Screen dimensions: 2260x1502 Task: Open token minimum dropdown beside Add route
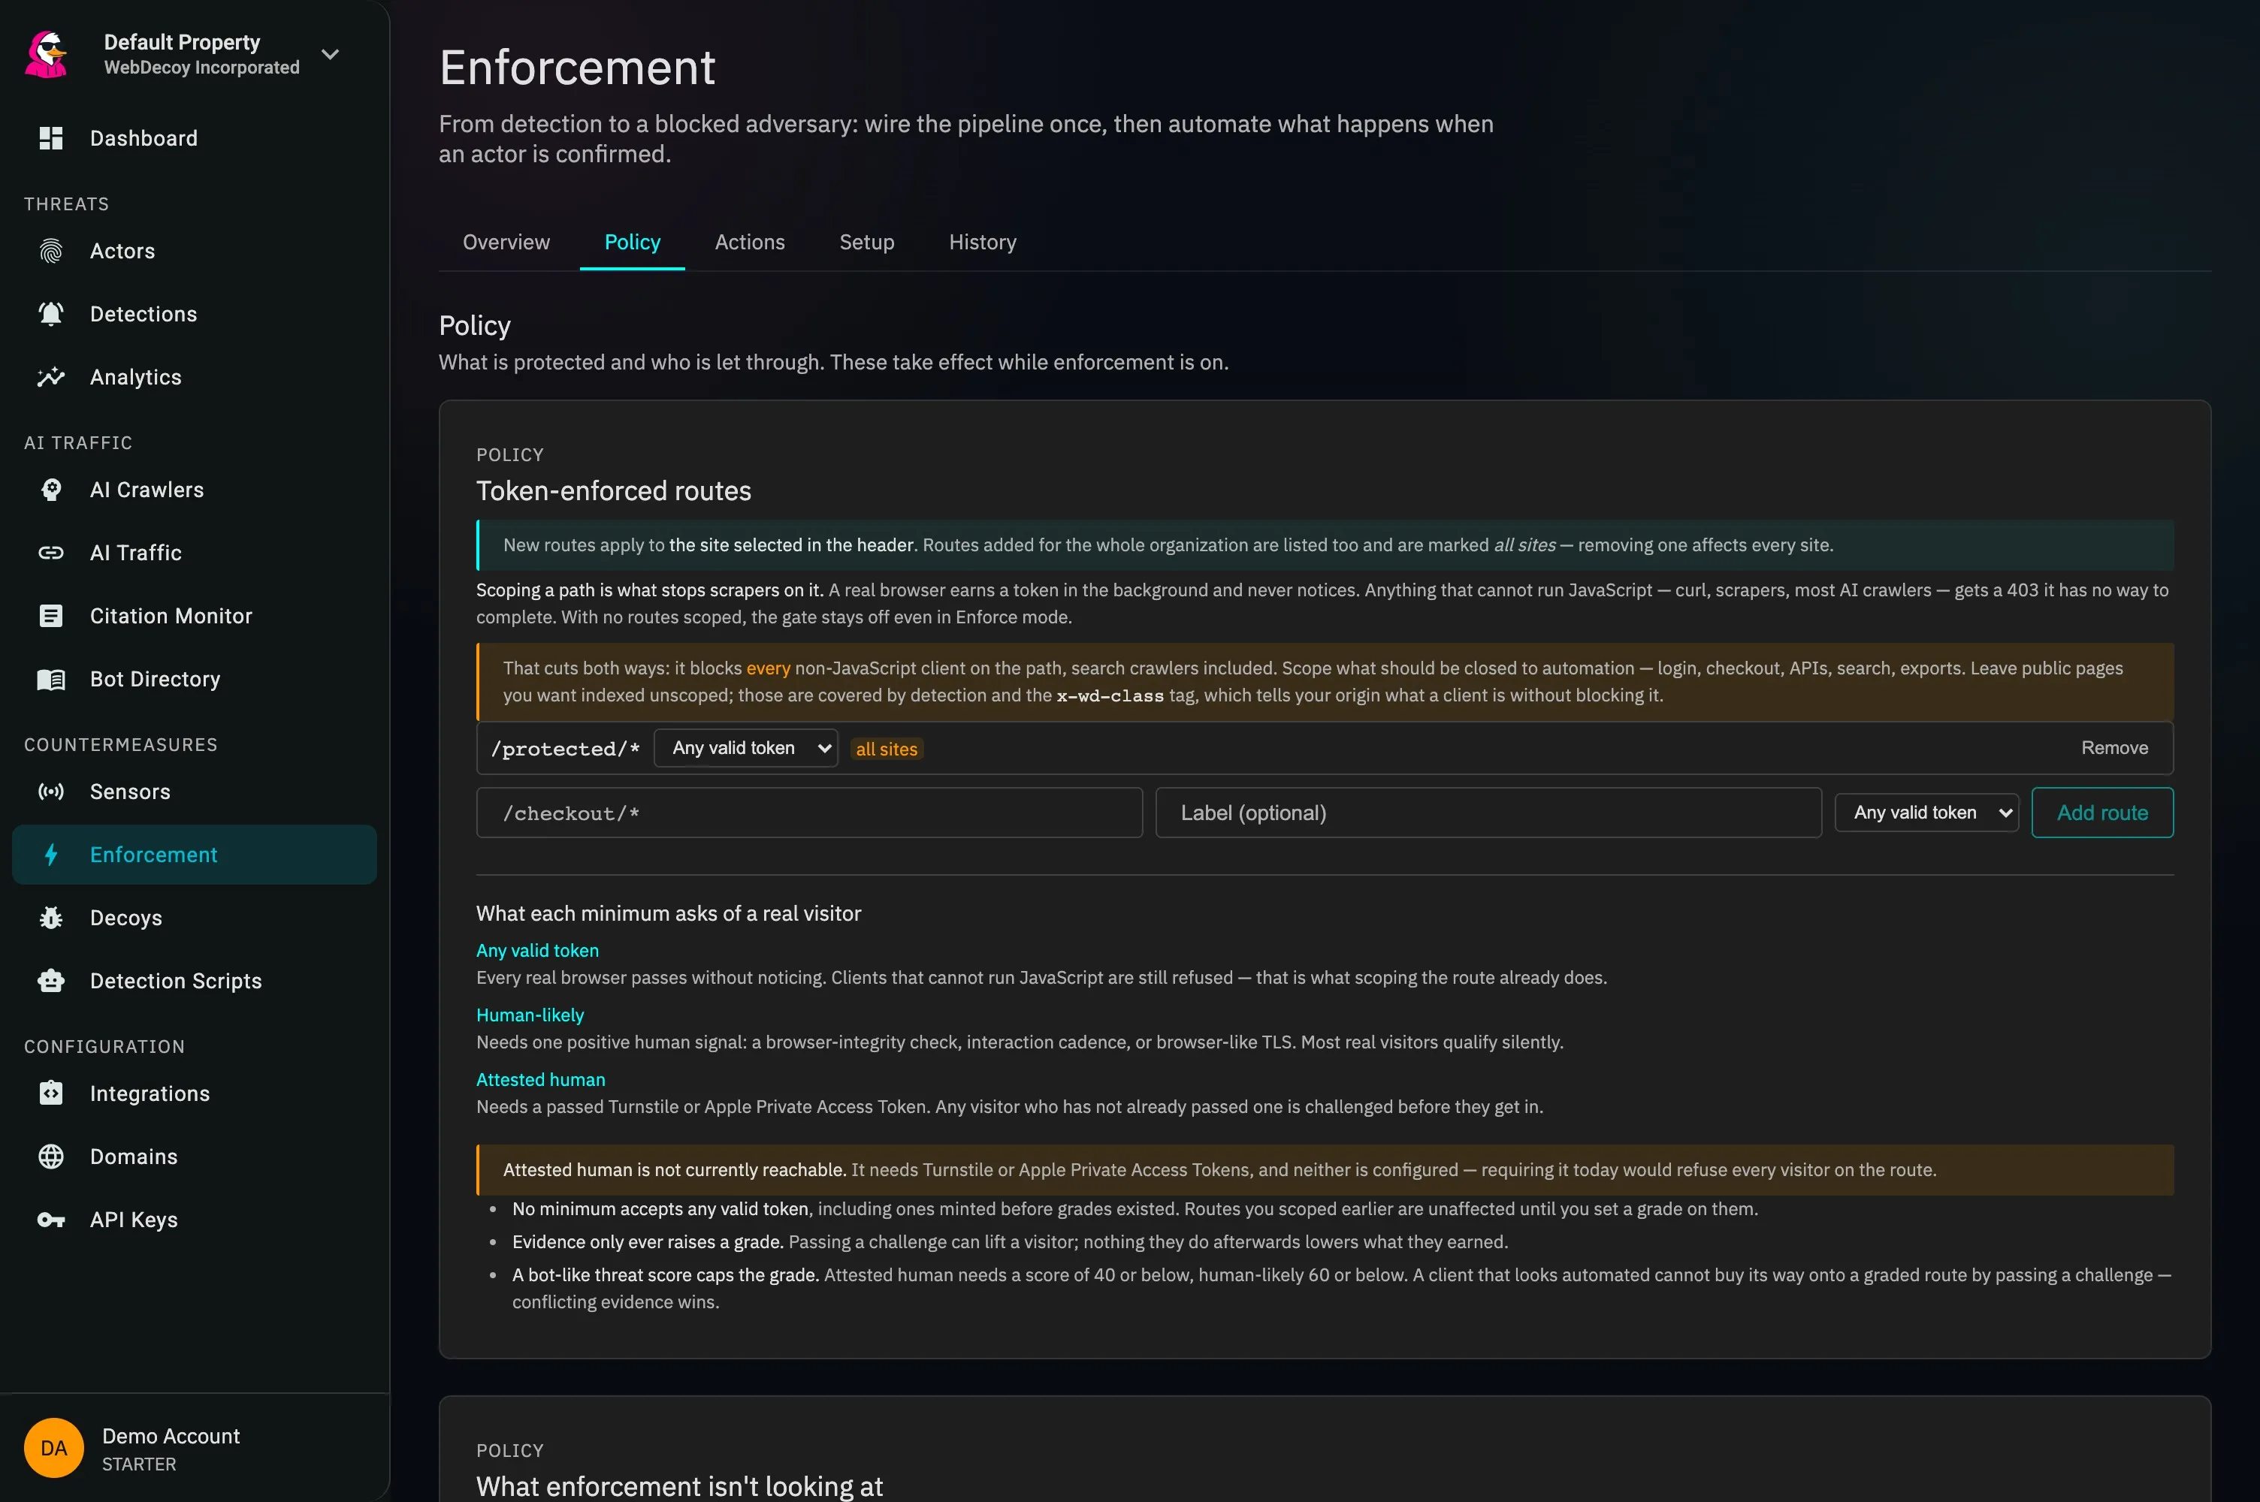point(1926,813)
